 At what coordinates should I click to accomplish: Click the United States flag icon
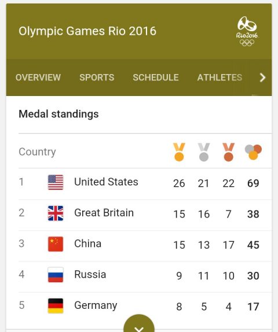pos(56,182)
